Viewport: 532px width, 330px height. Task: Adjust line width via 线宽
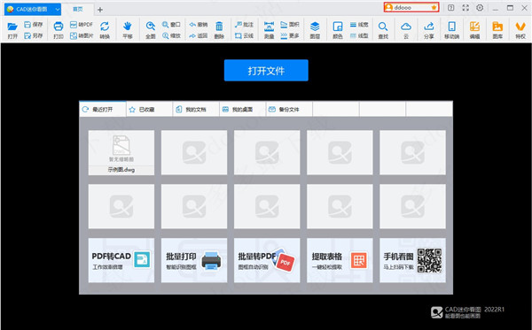point(359,25)
